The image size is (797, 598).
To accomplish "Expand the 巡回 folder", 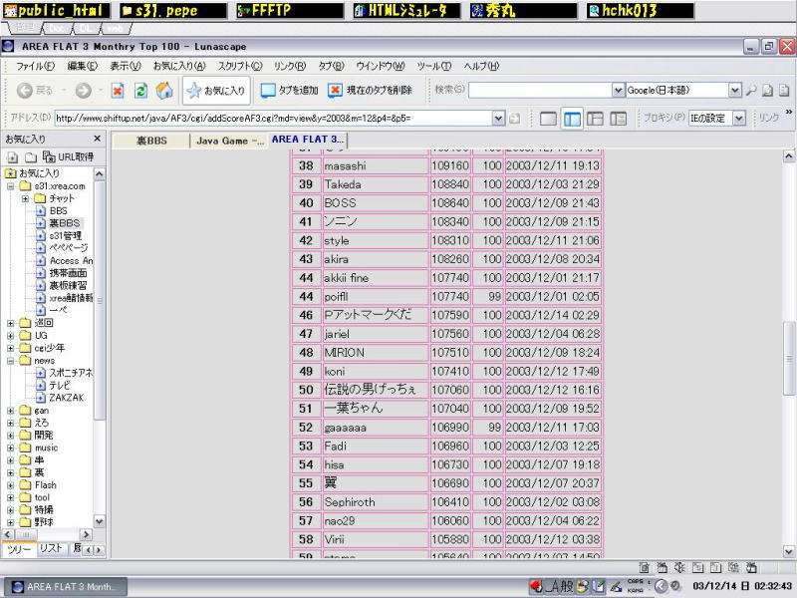I will [10, 323].
